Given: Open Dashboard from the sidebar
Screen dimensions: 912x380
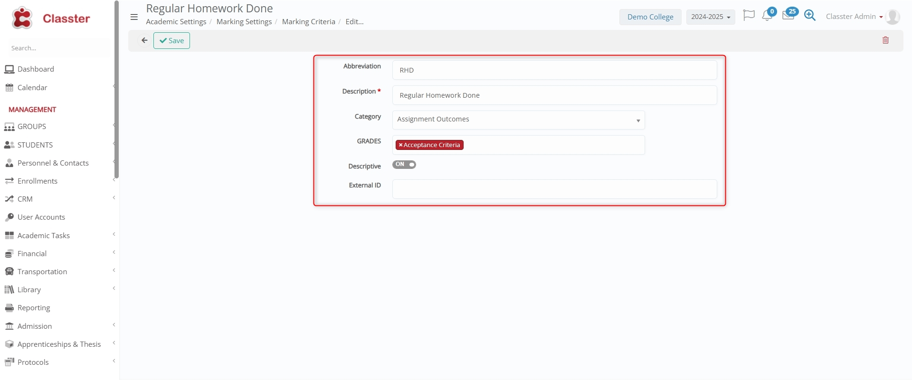Looking at the screenshot, I should (36, 69).
